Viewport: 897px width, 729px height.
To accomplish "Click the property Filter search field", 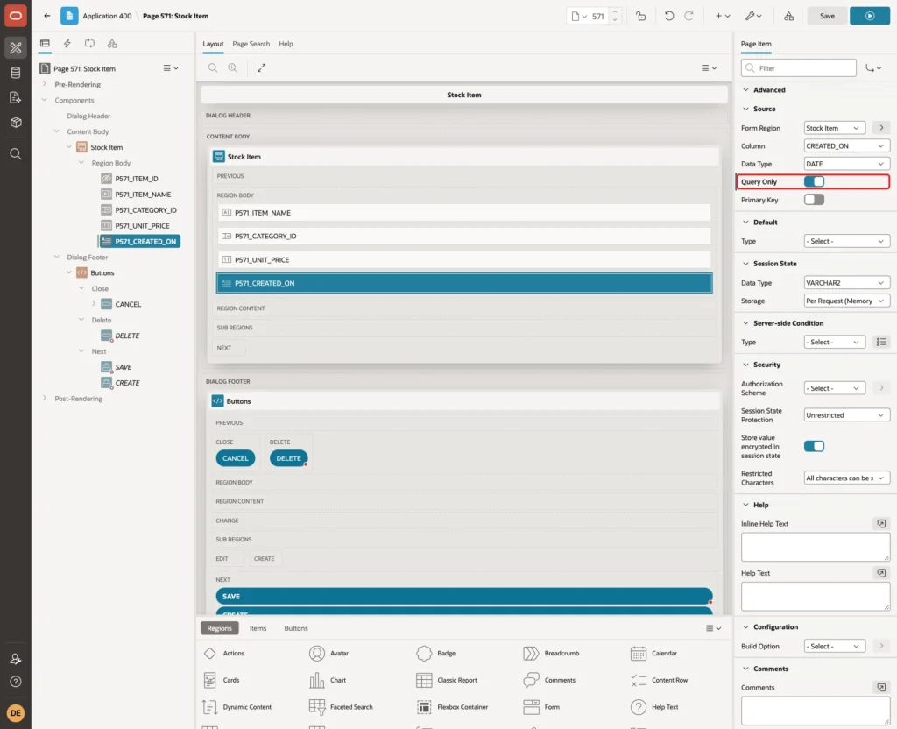I will (799, 68).
